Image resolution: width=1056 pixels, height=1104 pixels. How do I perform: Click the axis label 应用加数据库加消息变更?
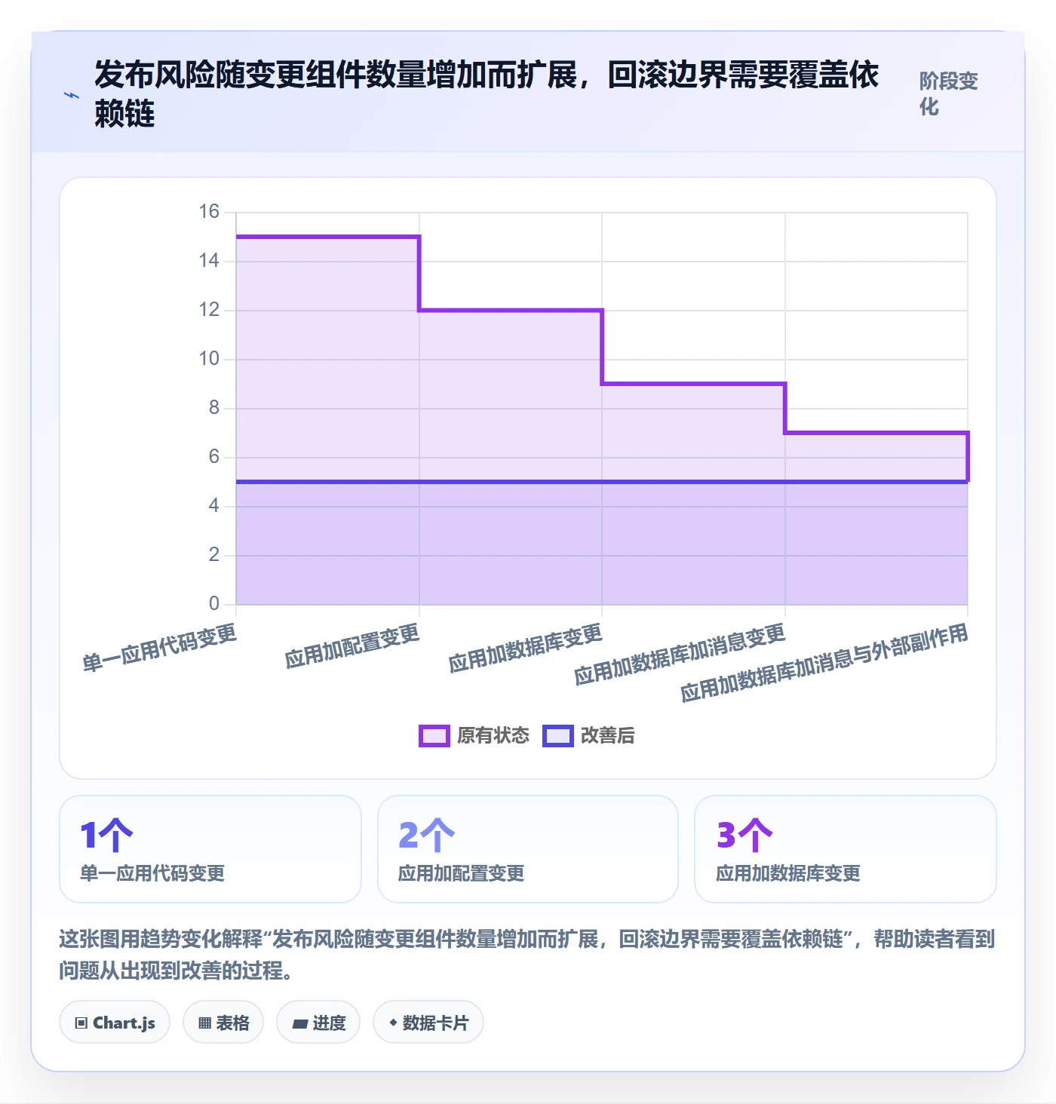[x=680, y=655]
